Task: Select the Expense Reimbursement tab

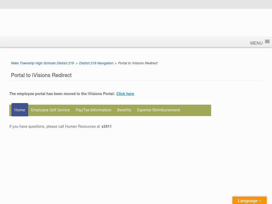Action: click(x=159, y=110)
